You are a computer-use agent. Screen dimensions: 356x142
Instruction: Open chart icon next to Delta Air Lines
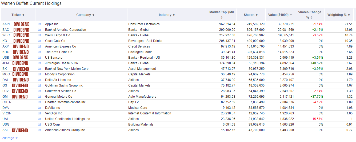pos(39,80)
